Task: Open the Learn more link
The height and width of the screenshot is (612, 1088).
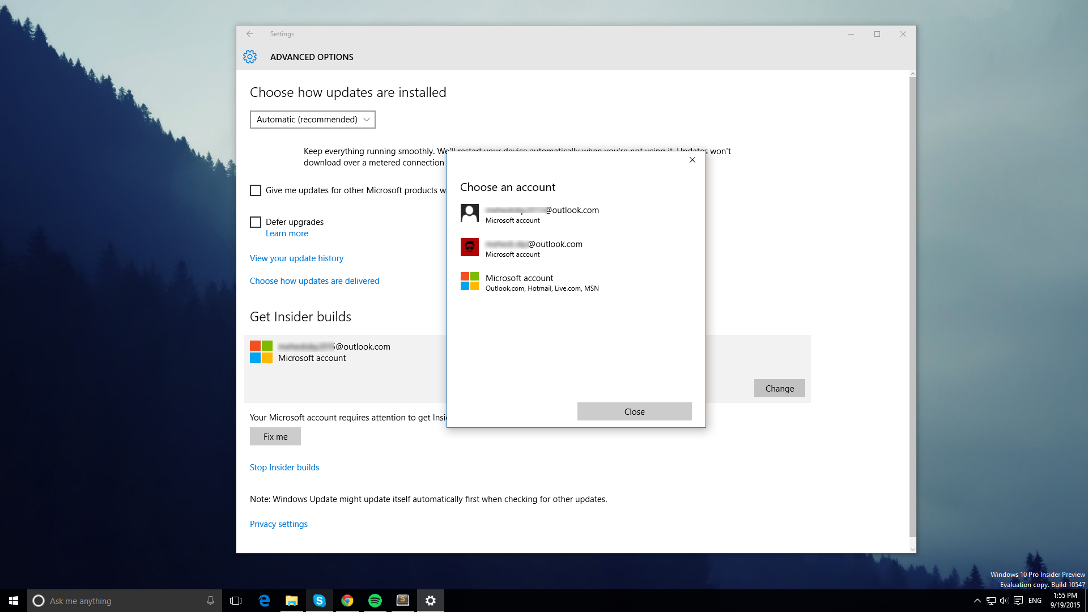Action: pos(287,233)
